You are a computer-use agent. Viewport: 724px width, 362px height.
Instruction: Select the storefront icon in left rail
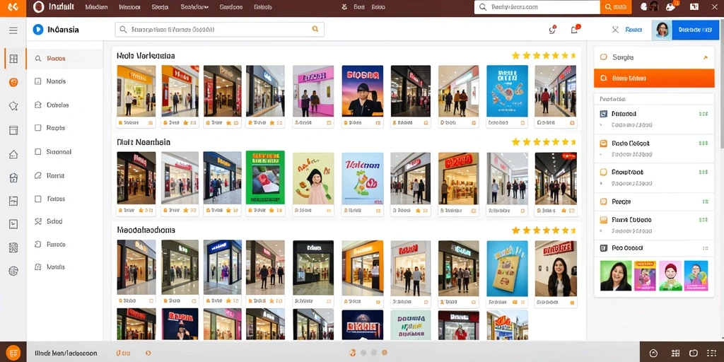13,177
